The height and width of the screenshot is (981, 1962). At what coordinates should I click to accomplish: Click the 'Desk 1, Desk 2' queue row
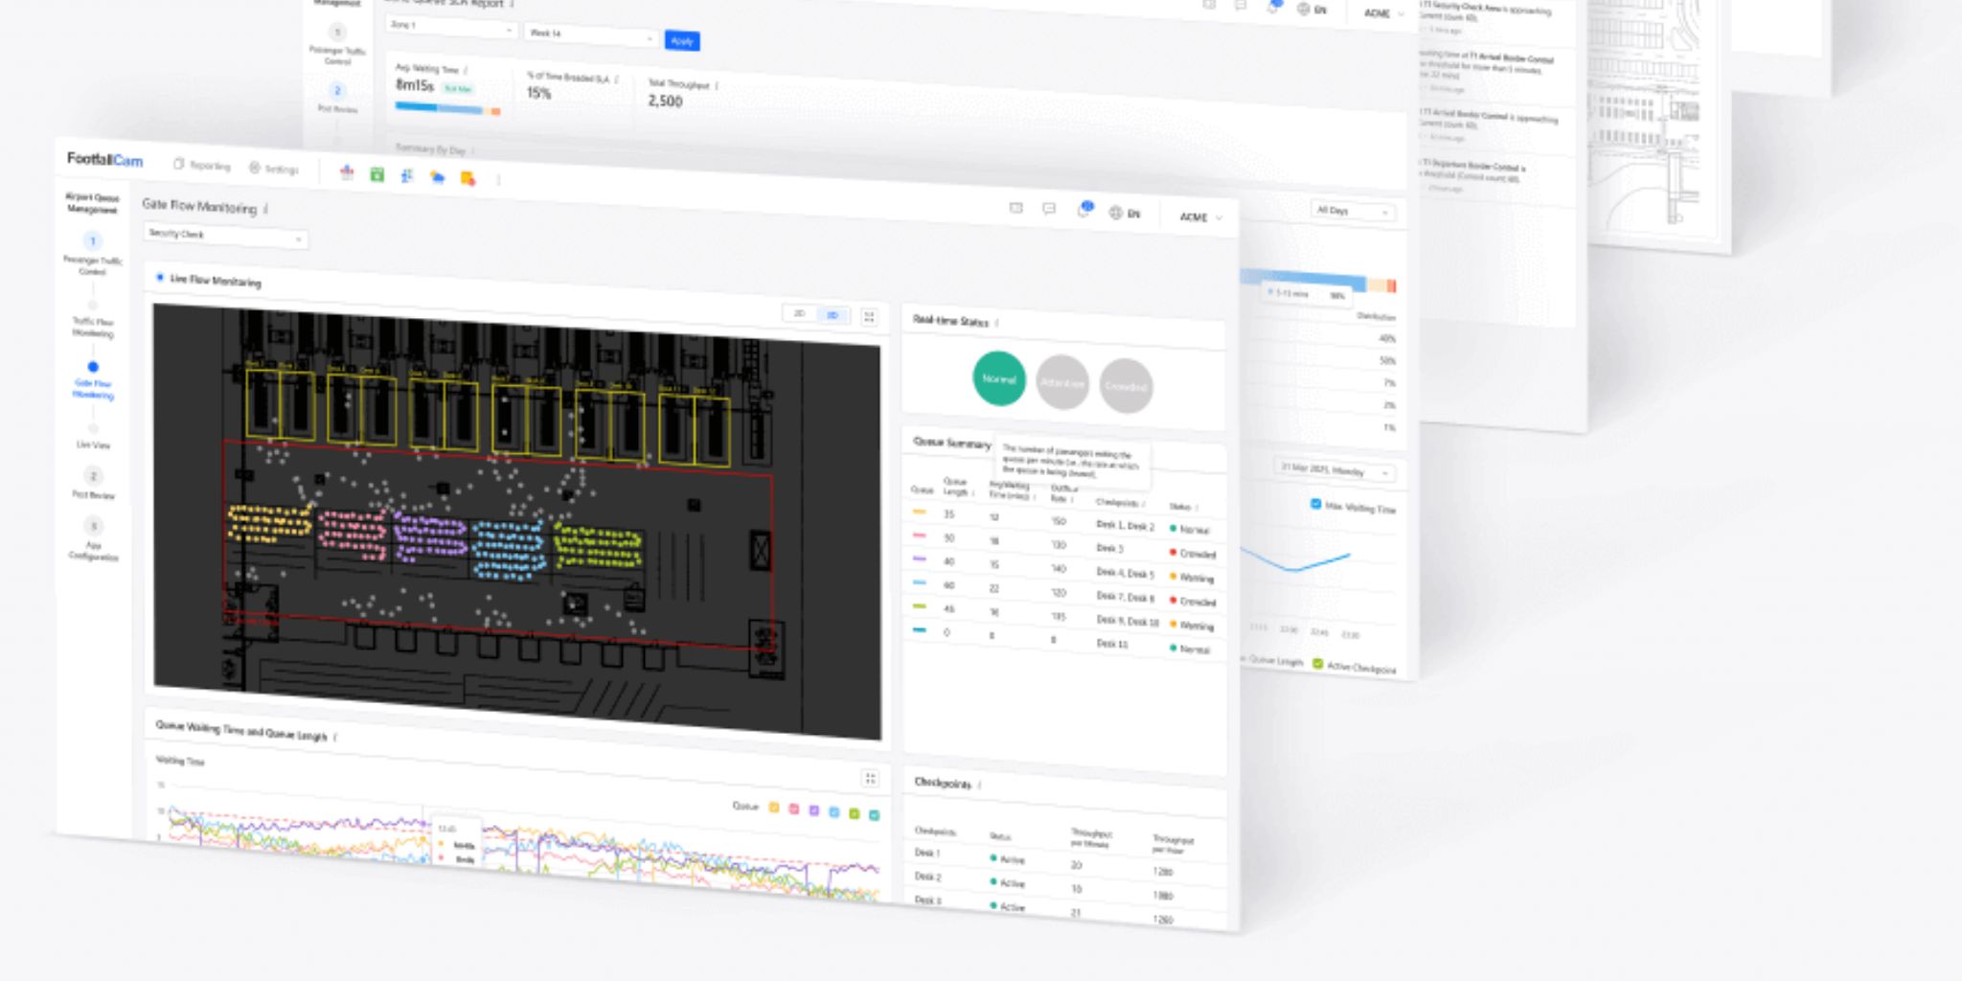[1064, 521]
